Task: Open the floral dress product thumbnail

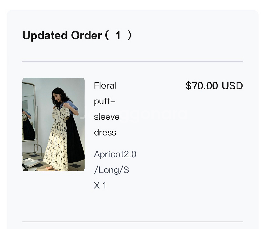Action: (x=53, y=124)
